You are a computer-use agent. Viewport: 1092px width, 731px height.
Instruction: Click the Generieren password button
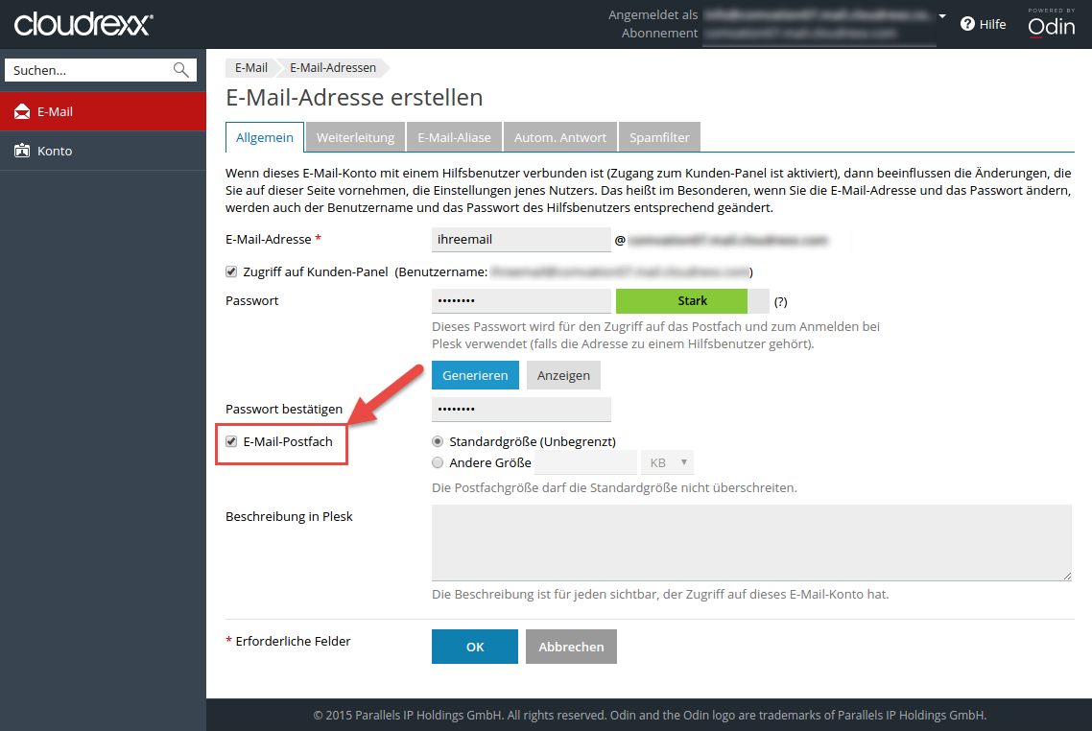pos(475,375)
